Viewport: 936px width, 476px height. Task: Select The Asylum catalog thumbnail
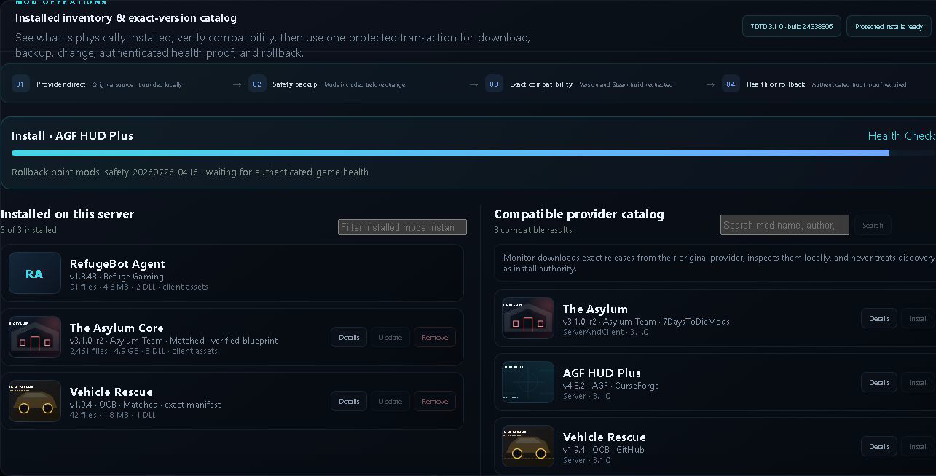tap(528, 318)
